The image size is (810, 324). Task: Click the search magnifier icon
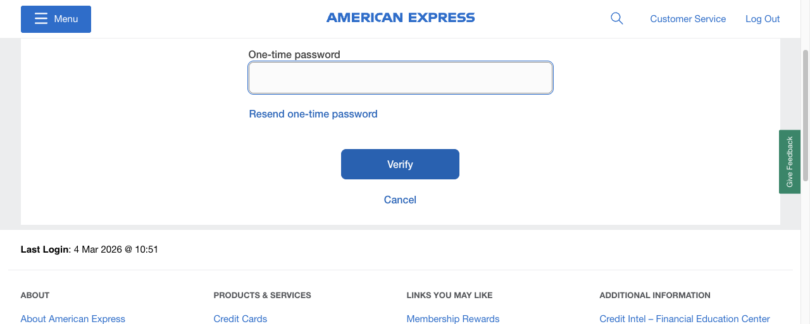tap(616, 19)
